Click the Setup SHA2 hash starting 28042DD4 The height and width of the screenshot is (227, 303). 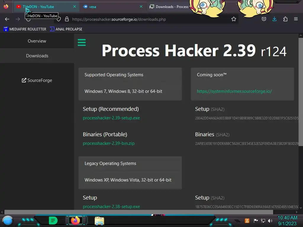247,118
